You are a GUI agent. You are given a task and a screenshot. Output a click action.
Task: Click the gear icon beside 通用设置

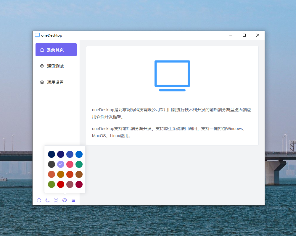(42, 82)
